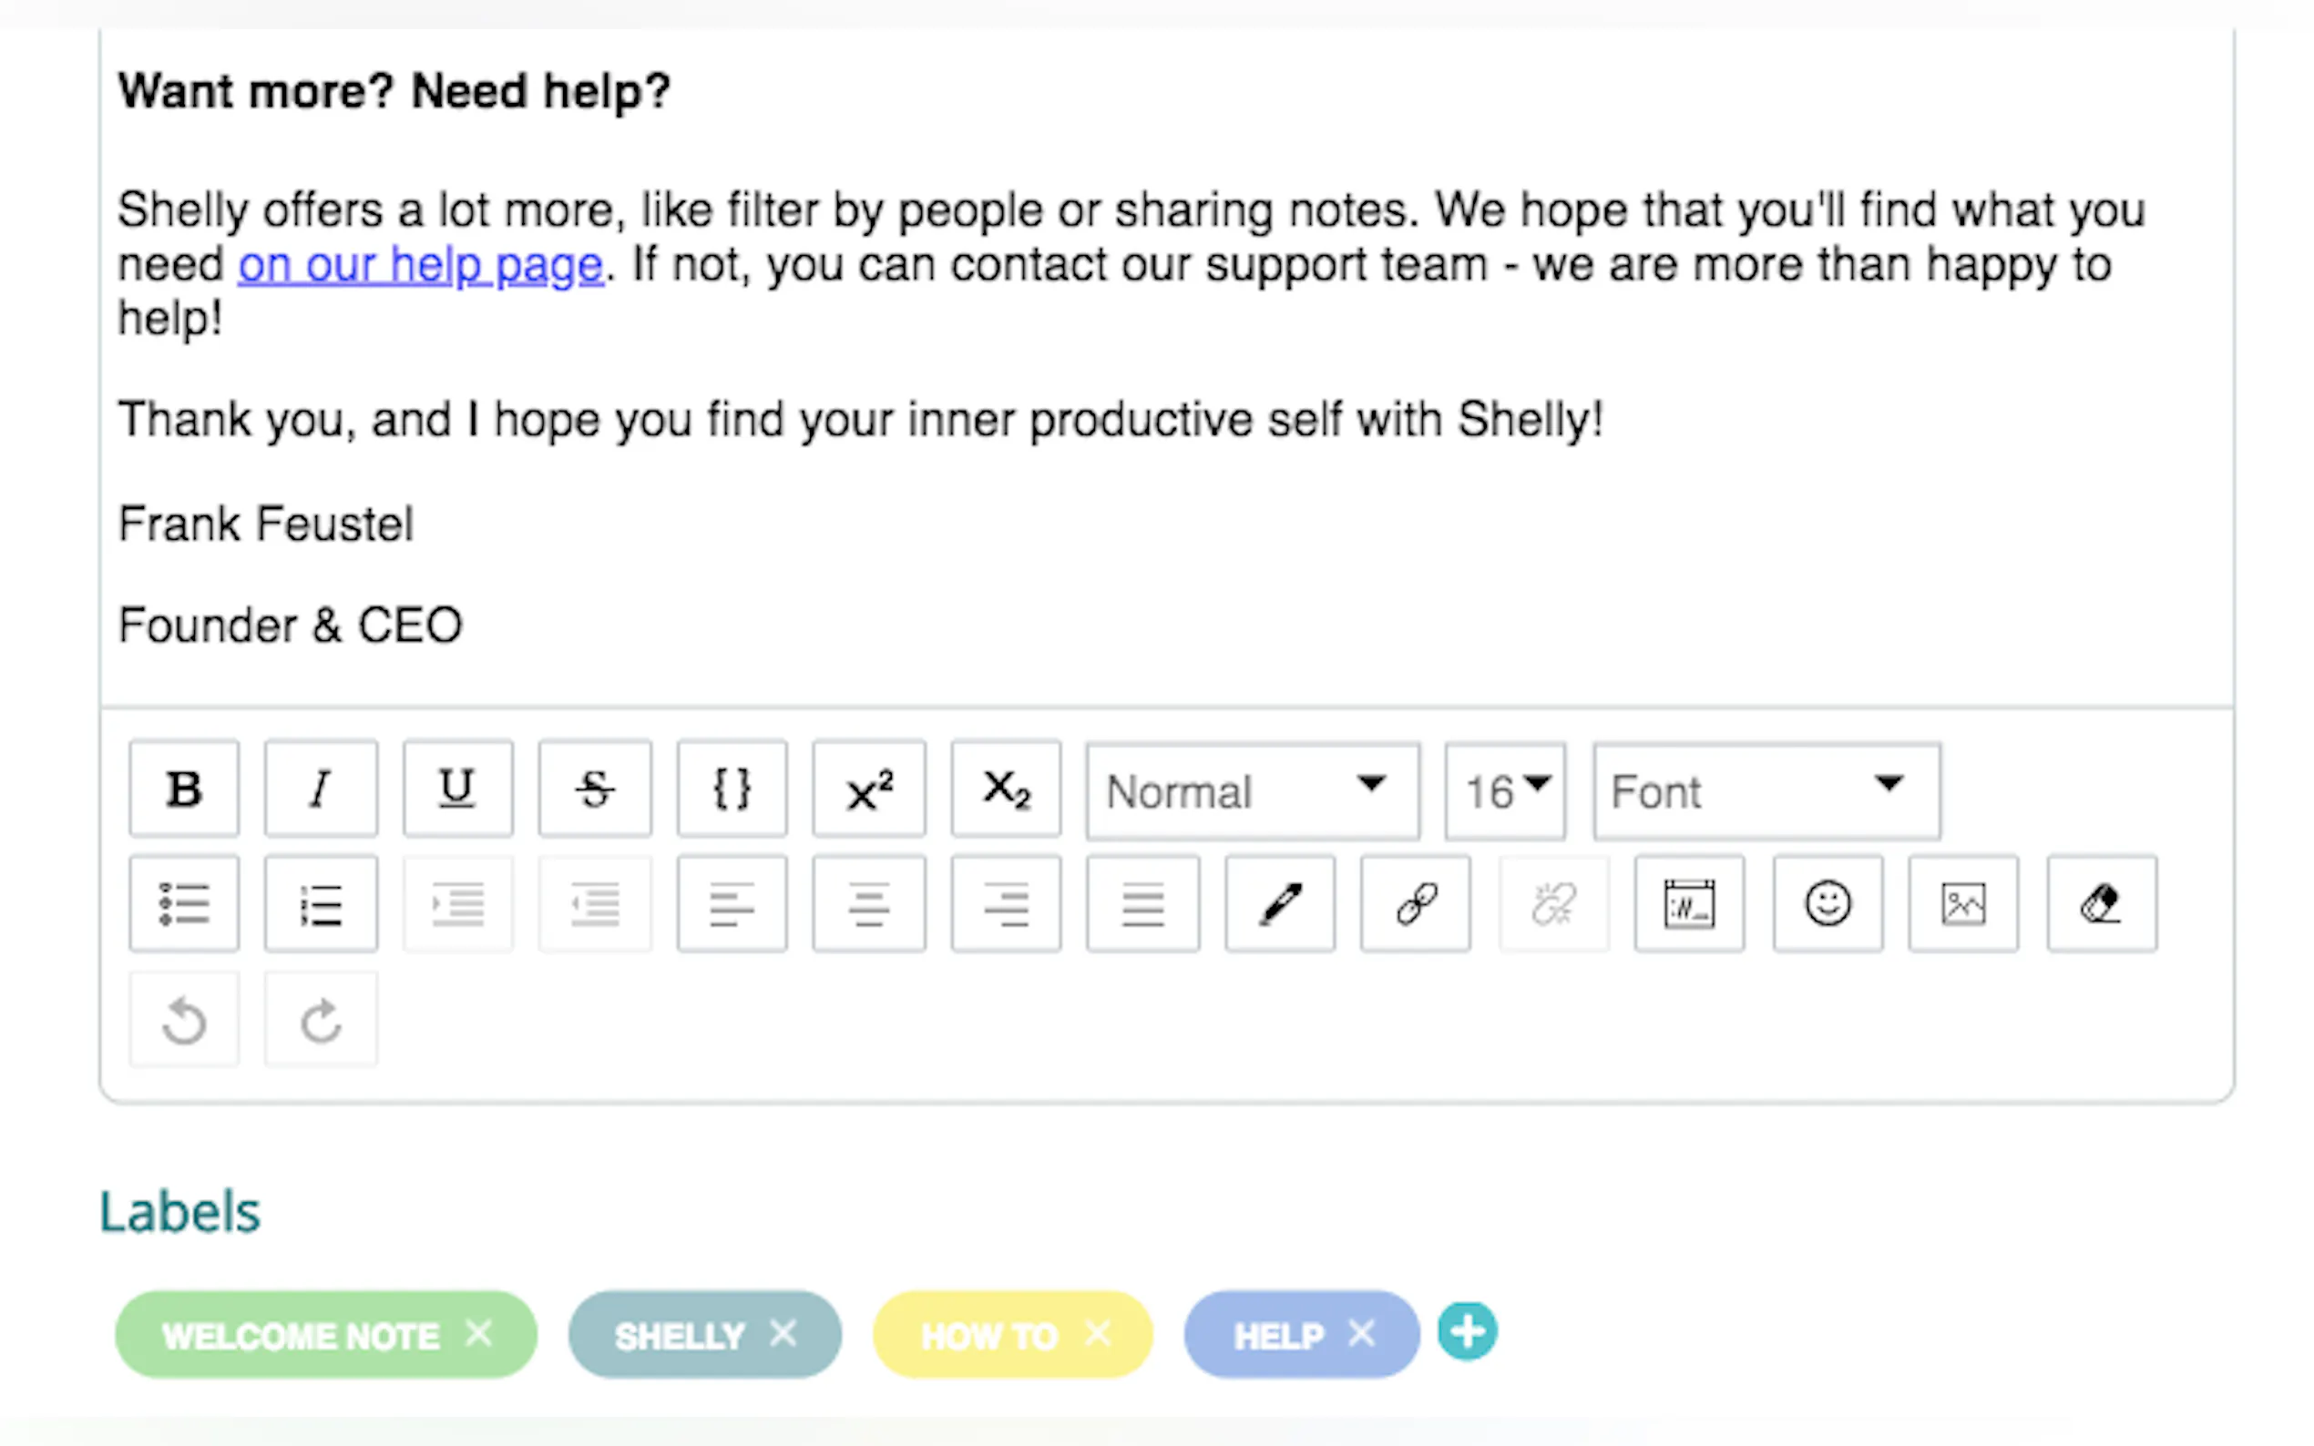Viewport: 2314px width, 1446px height.
Task: Open the font size 16 dropdown
Action: coord(1505,791)
